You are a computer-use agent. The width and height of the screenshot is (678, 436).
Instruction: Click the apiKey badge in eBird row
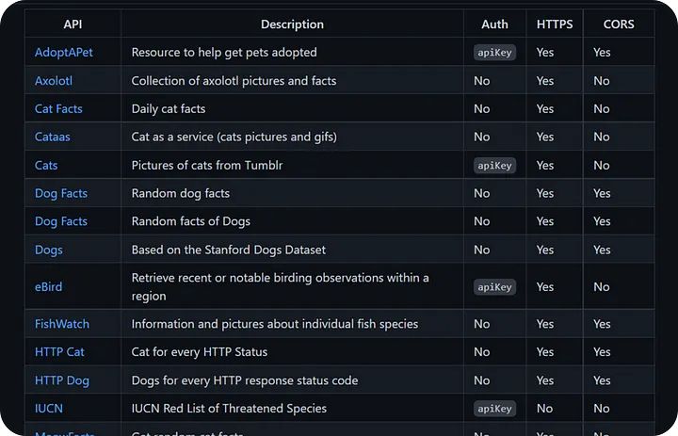click(x=494, y=286)
